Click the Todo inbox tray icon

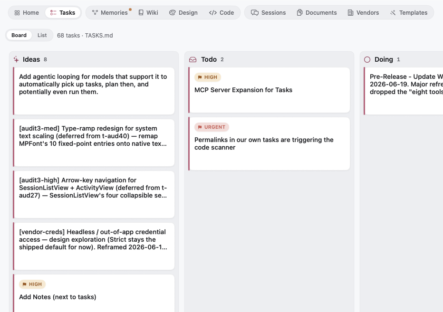pyautogui.click(x=193, y=59)
